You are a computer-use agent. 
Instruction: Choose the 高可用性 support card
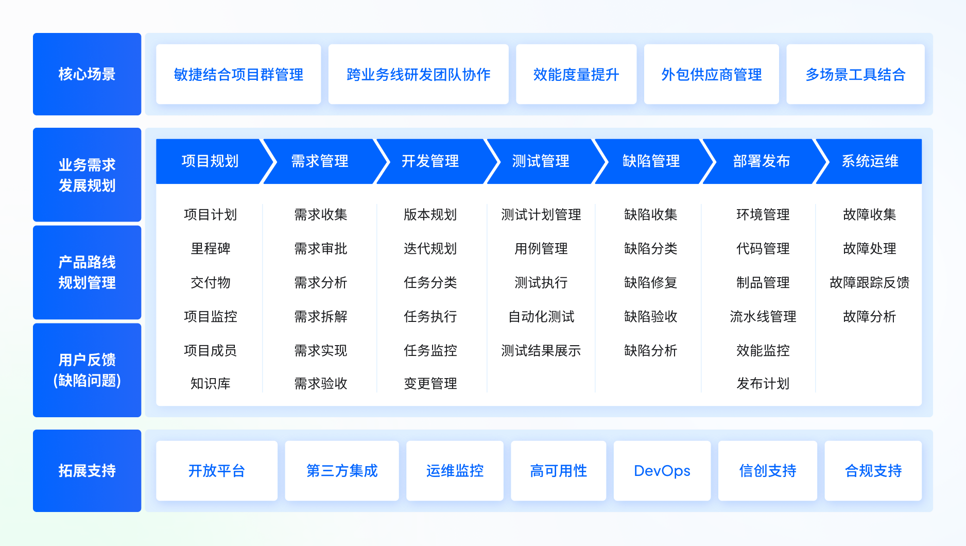pos(558,470)
